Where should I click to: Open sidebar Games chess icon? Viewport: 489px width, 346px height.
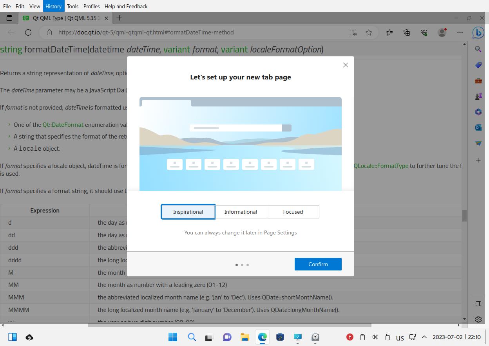click(x=478, y=96)
